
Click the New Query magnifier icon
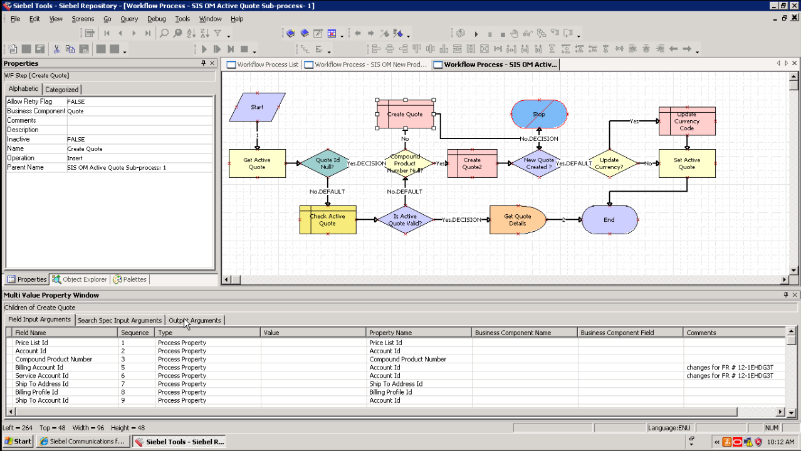pyautogui.click(x=164, y=33)
